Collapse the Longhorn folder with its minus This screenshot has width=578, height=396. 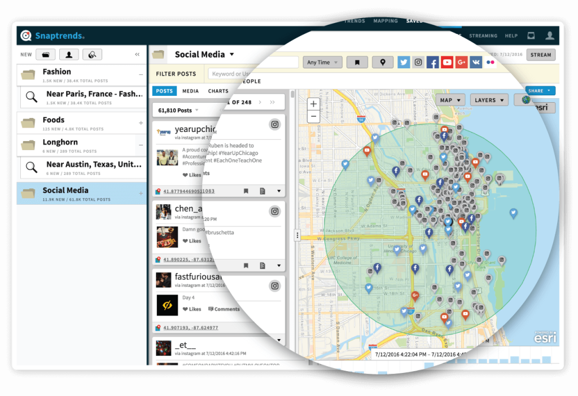pyautogui.click(x=141, y=145)
